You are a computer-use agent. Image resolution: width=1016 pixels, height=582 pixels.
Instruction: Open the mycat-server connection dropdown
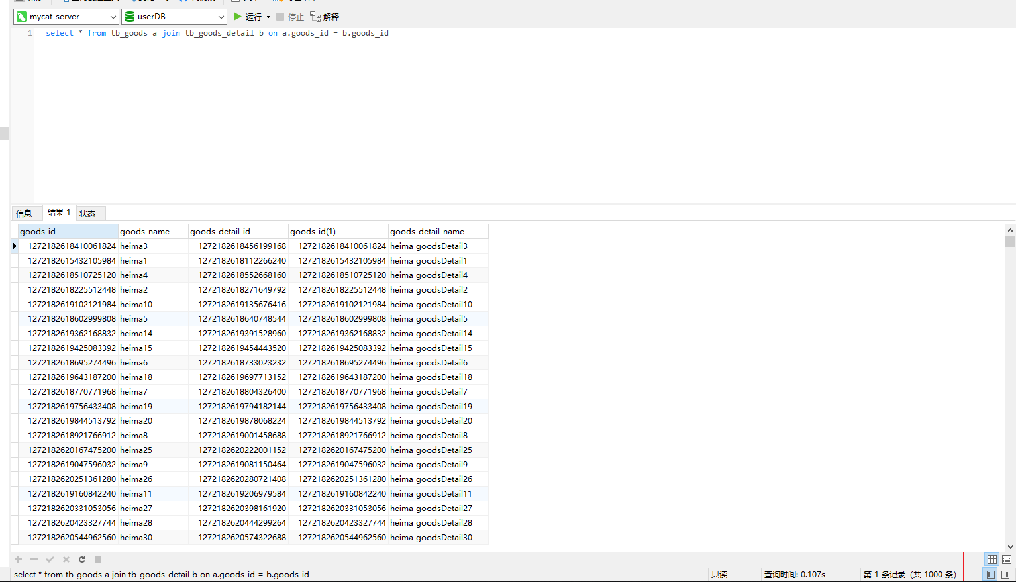coord(66,17)
